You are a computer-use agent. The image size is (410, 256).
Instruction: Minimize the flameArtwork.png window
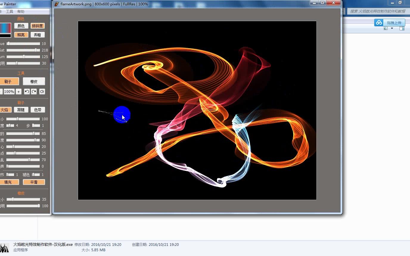[x=314, y=3]
